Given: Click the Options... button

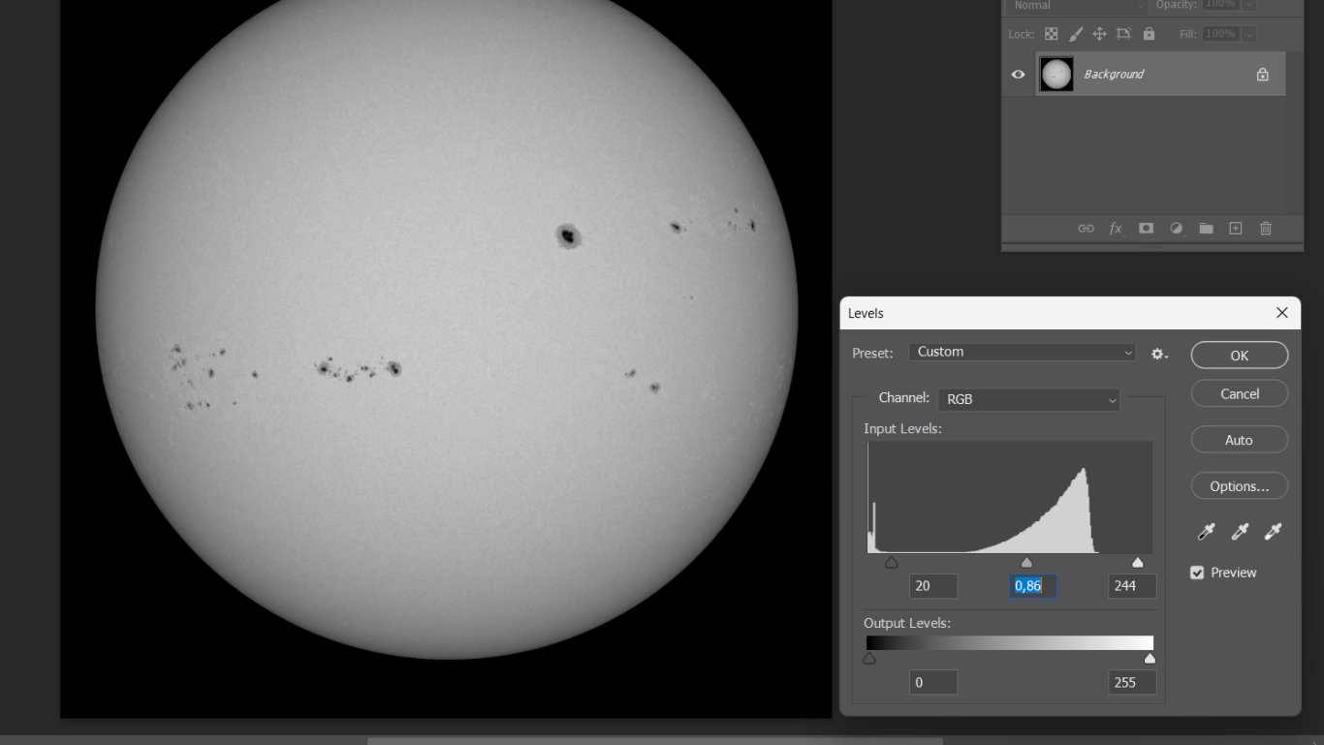Looking at the screenshot, I should 1239,486.
